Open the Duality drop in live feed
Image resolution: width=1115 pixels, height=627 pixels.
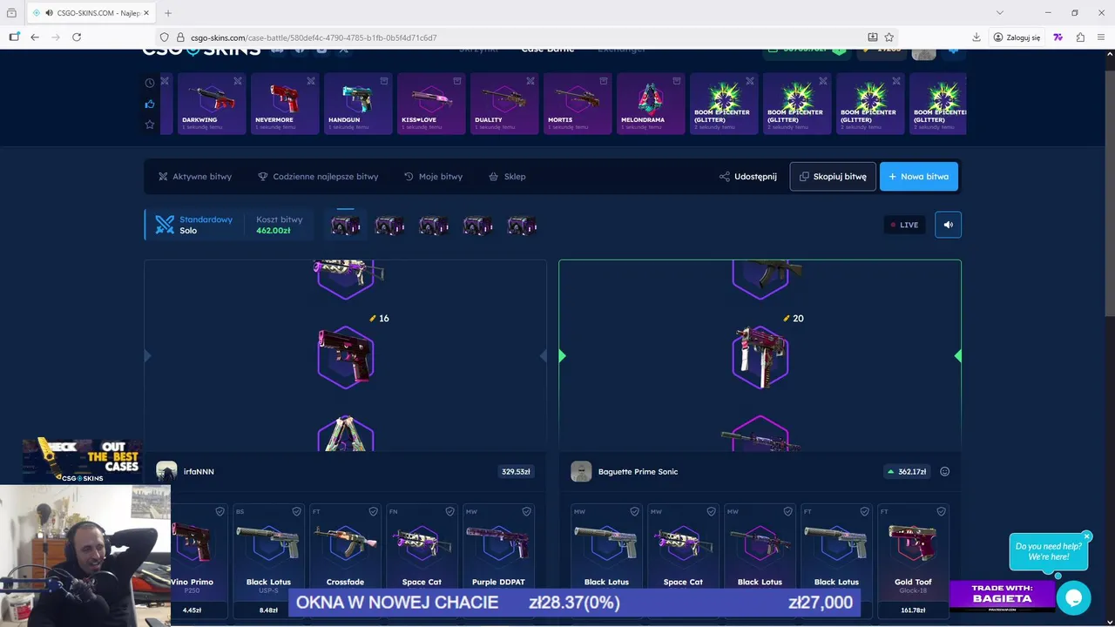[504, 104]
